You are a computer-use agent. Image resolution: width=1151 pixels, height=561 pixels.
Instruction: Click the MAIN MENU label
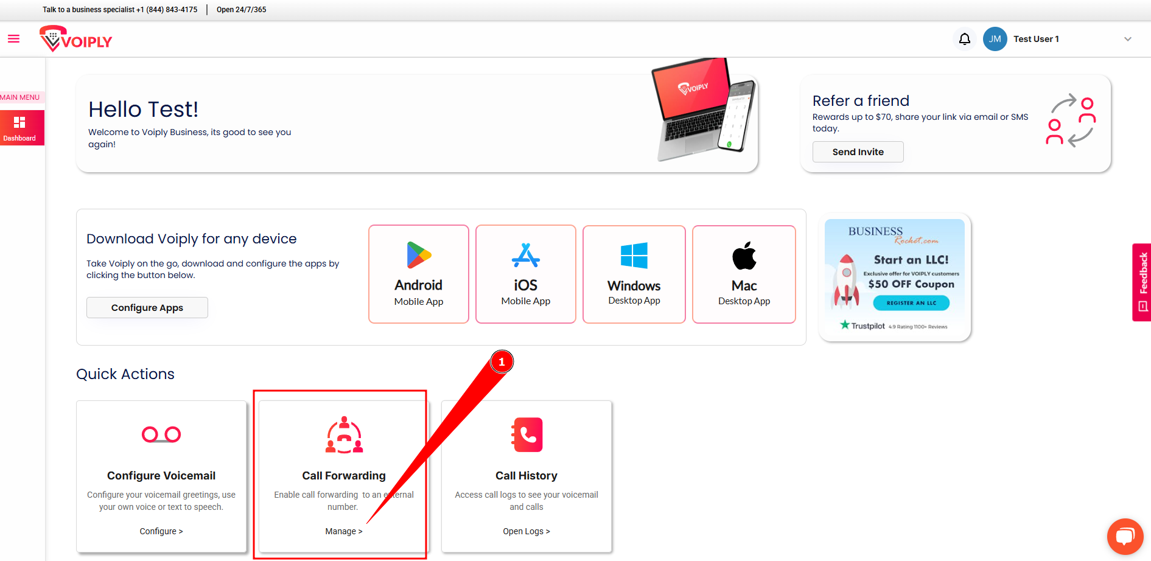[19, 97]
